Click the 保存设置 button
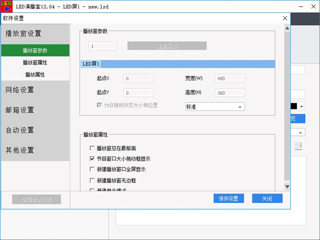This screenshot has width=320, height=240. [x=229, y=199]
